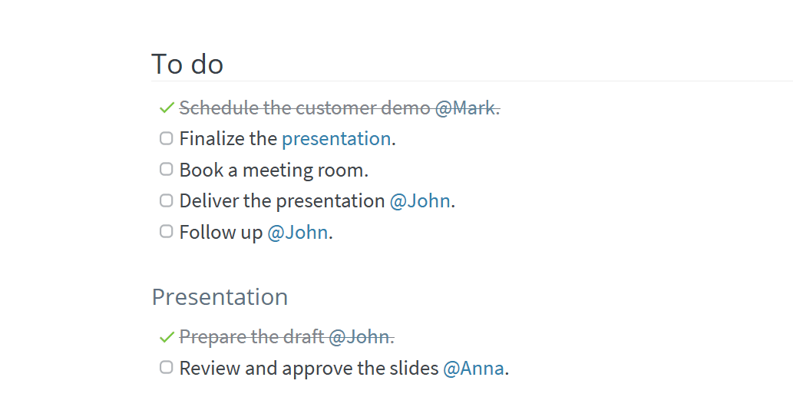Uncheck the green checkmark on Schedule customer demo
The image size is (793, 417).
click(x=167, y=108)
